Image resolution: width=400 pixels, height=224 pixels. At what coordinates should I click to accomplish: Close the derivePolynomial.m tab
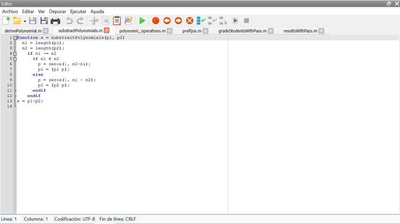click(46, 31)
